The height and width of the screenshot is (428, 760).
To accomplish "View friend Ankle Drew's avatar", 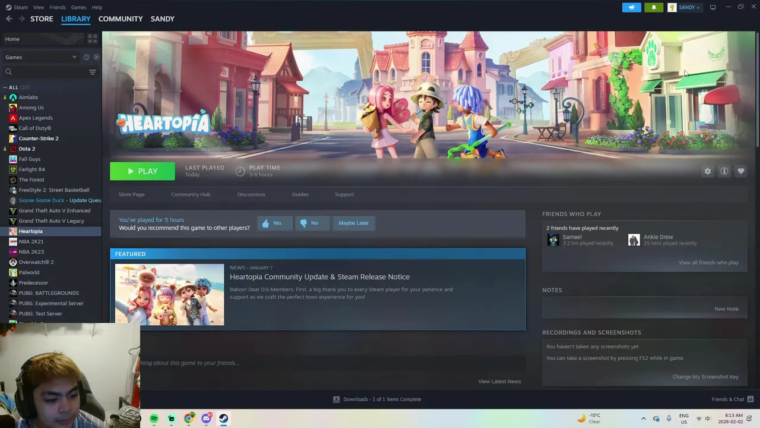I will (x=634, y=240).
